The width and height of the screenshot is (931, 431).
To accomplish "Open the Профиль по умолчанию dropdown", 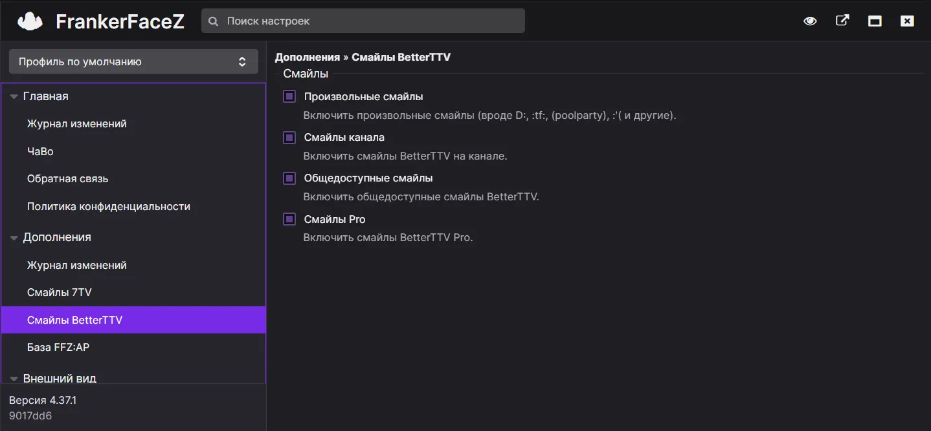I will [133, 62].
